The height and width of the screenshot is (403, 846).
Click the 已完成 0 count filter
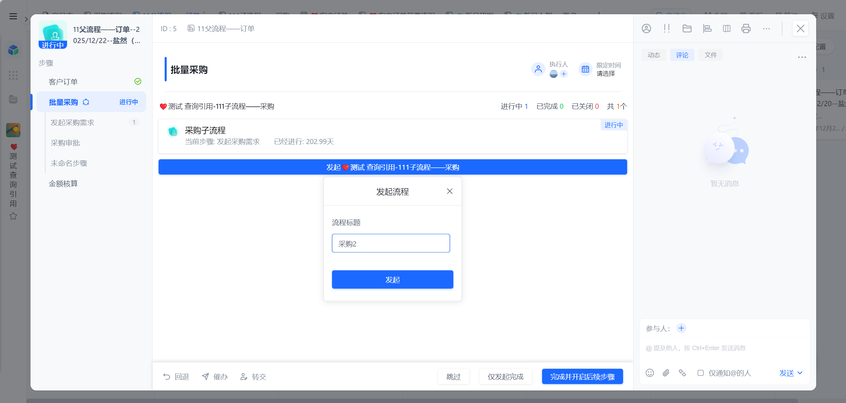tap(550, 106)
